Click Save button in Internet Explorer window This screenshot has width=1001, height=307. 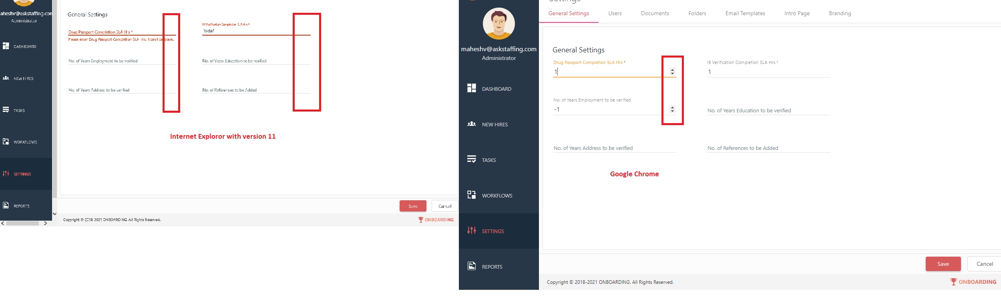point(413,206)
